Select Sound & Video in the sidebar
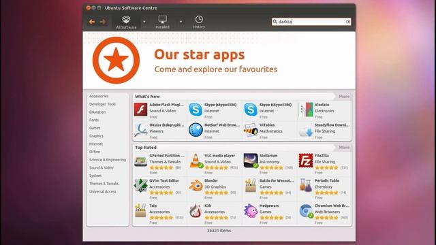This screenshot has width=436, height=245. click(x=102, y=168)
